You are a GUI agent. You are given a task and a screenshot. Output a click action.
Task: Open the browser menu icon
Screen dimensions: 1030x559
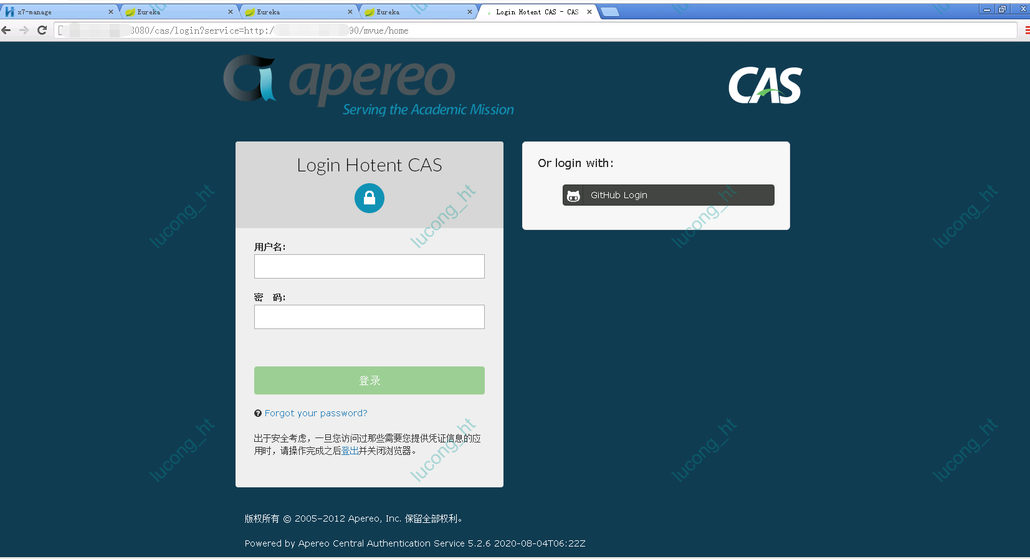click(1027, 30)
